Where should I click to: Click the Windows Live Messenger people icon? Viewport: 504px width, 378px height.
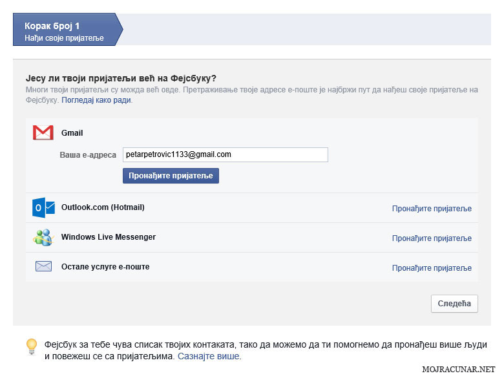(x=43, y=237)
